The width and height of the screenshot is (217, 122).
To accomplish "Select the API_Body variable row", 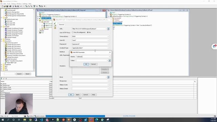I will [x=98, y=84].
